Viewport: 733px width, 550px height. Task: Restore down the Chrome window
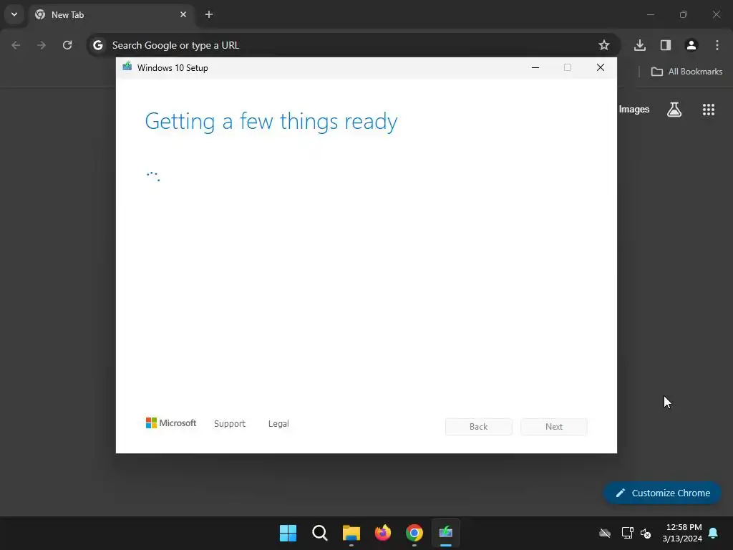tap(684, 14)
